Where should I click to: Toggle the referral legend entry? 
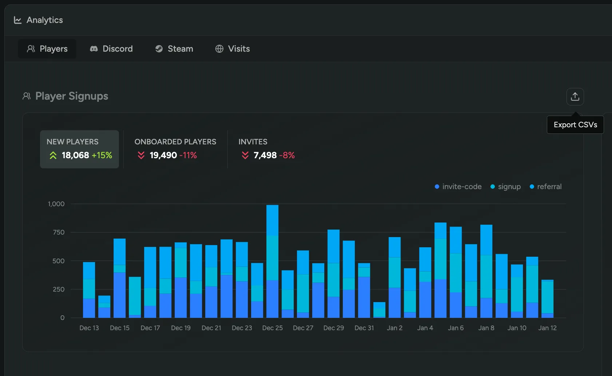(546, 187)
